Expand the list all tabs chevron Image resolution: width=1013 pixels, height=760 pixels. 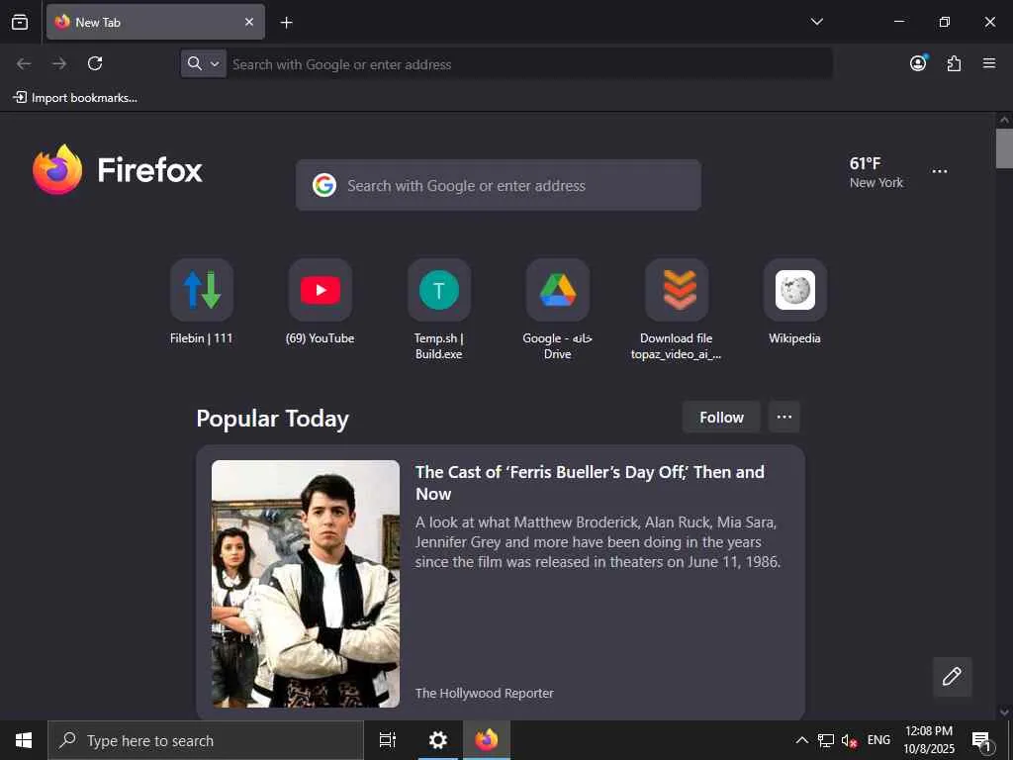(x=816, y=22)
